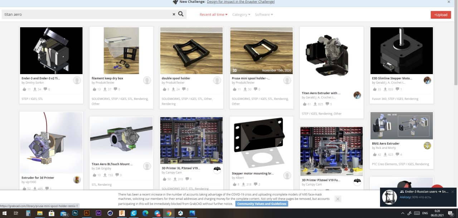Open the ENG language indicator in tray
This screenshot has height=218, width=458.
tap(425, 213)
